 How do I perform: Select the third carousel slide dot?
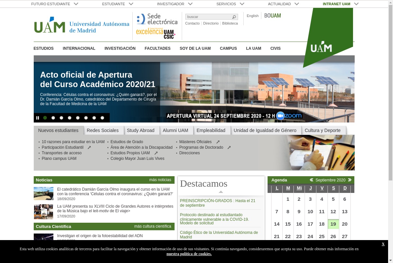61,118
